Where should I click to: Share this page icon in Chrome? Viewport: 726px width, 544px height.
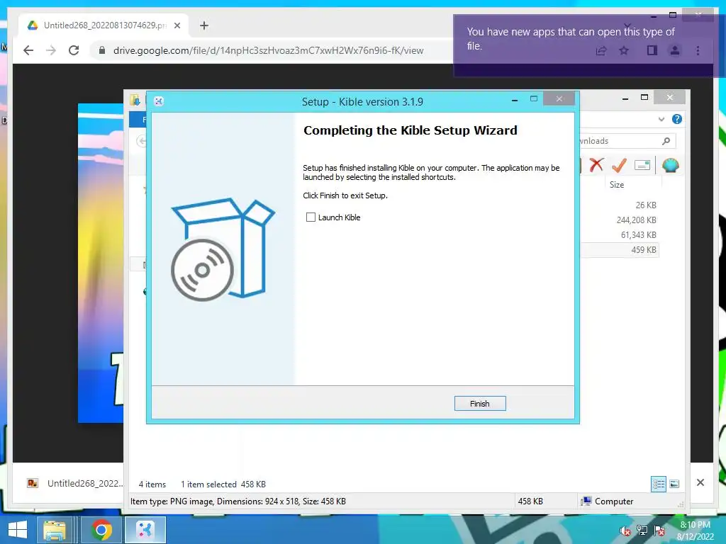click(601, 50)
